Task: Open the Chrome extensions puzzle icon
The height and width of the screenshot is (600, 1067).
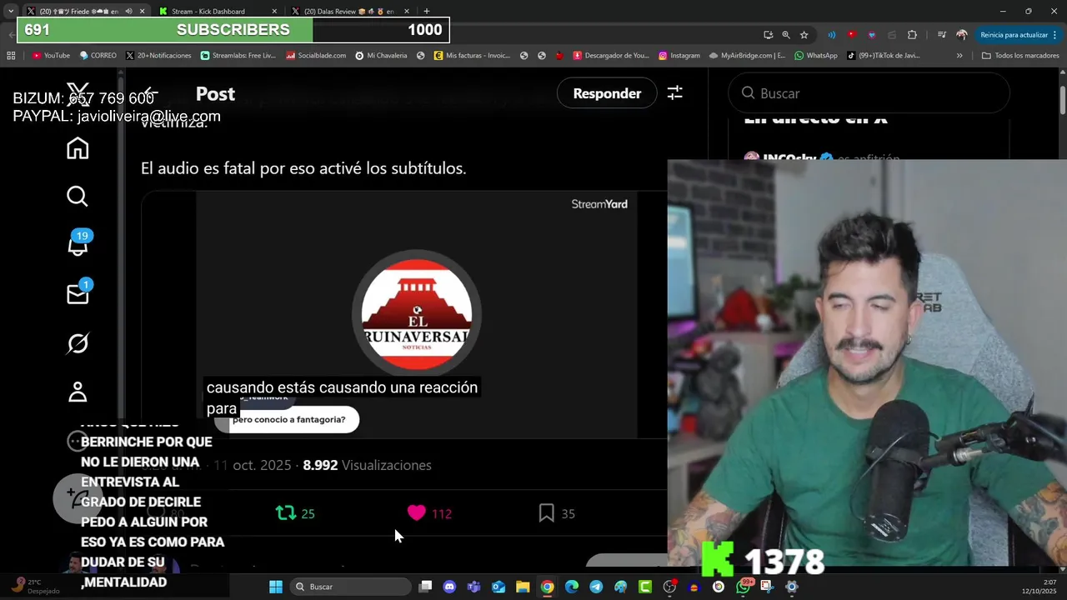Action: (x=912, y=35)
